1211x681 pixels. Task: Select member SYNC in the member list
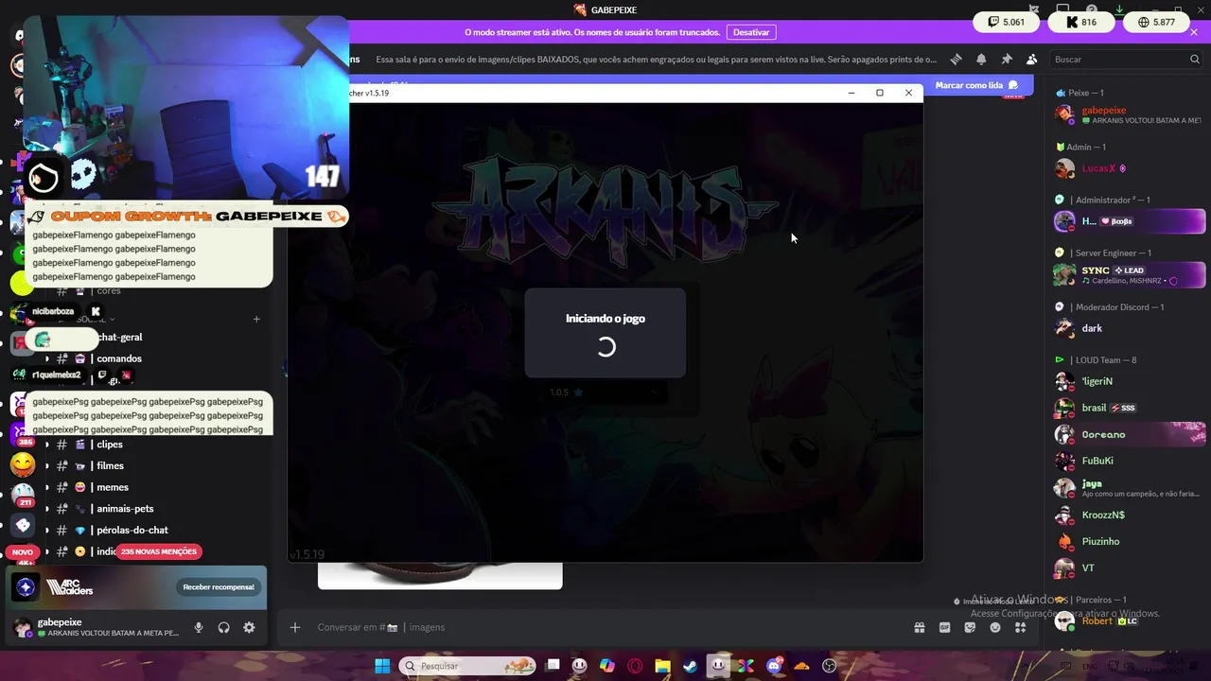(x=1129, y=274)
